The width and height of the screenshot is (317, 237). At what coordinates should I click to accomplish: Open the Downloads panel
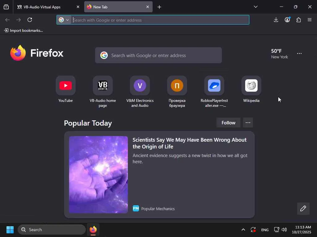276,20
